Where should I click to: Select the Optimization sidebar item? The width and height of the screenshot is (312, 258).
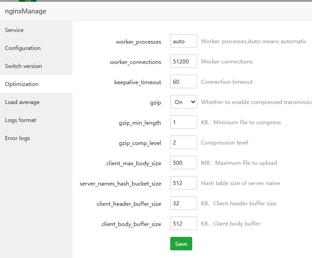coord(22,84)
